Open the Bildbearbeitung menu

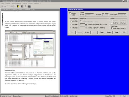17,4
